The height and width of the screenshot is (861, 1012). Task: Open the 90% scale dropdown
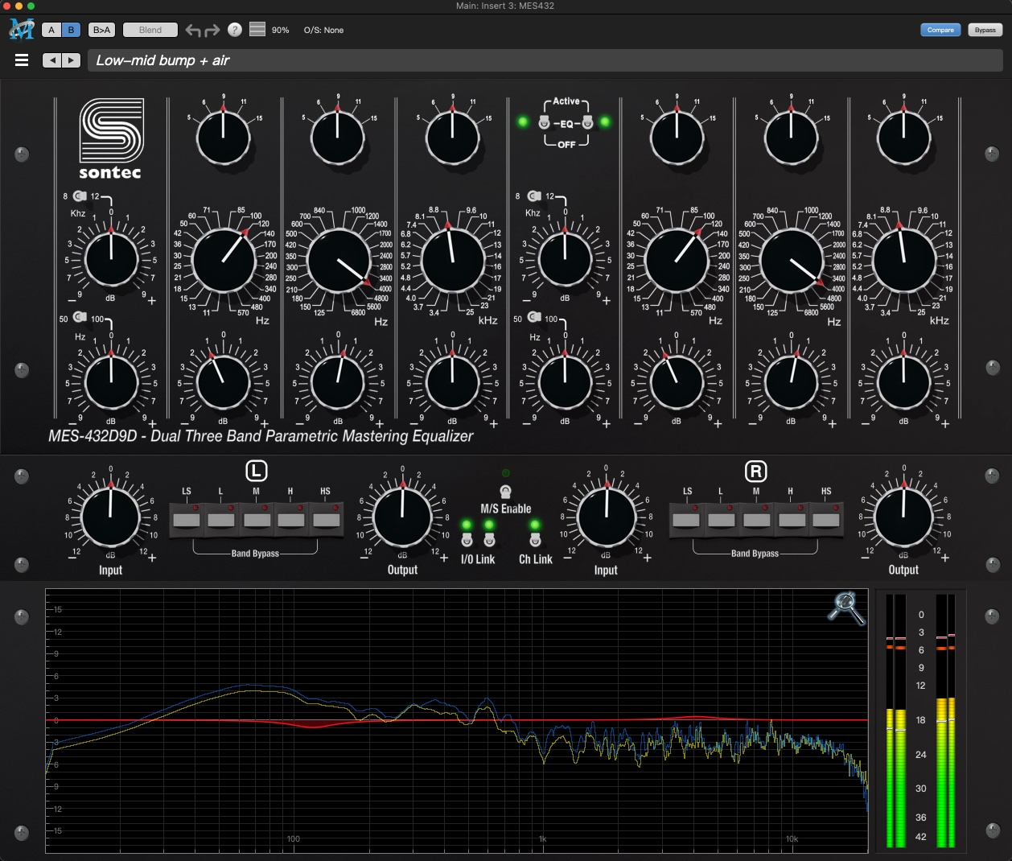coord(280,31)
